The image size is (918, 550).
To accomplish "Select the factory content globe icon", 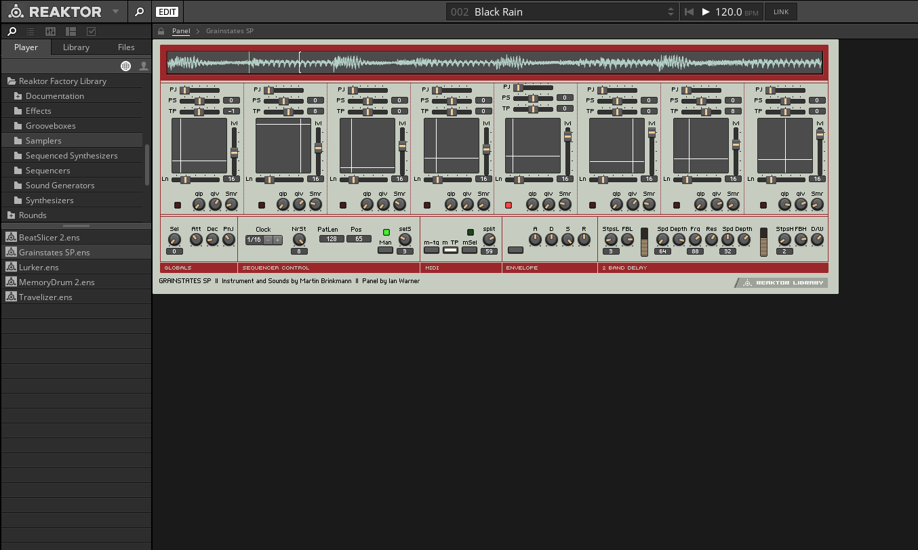I will [x=125, y=66].
